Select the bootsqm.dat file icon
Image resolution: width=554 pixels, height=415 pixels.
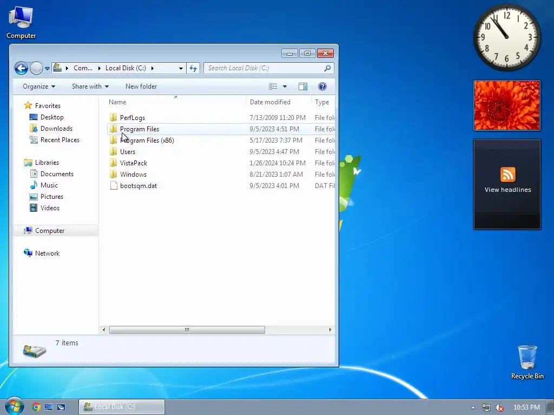(114, 186)
